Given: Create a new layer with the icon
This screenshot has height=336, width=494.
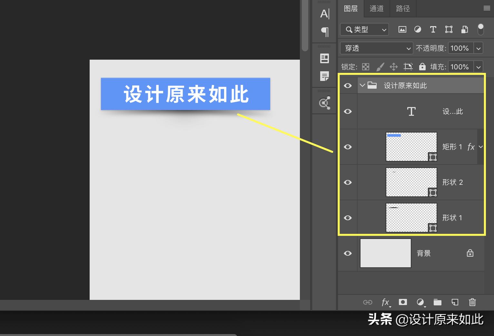Looking at the screenshot, I should click(455, 302).
